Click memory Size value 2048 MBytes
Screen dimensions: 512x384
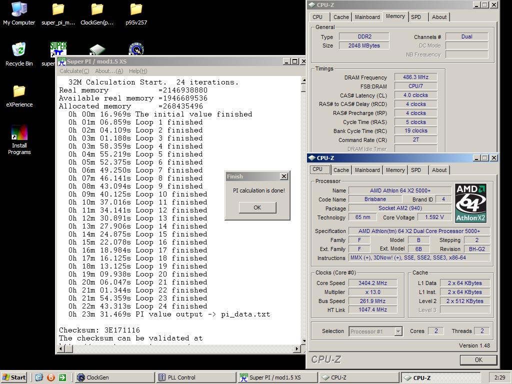point(364,45)
